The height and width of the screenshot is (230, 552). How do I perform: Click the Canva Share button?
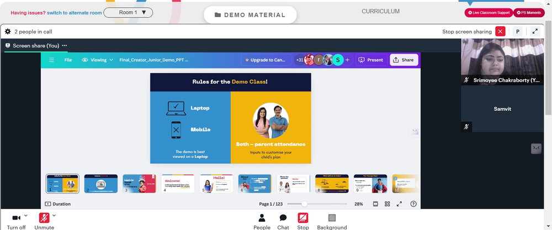tap(404, 60)
